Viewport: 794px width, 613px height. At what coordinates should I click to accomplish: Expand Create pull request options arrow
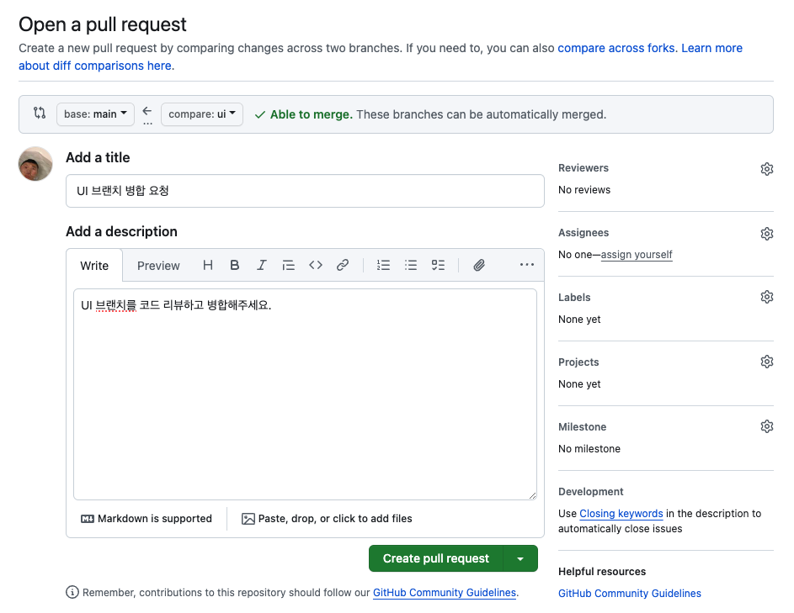520,558
